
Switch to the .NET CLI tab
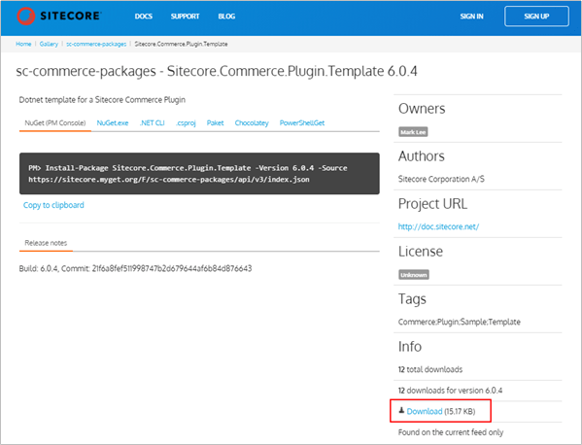click(x=153, y=122)
